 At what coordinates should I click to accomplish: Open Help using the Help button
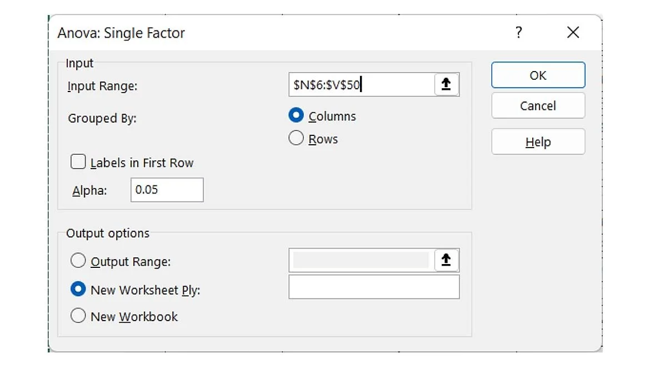point(537,142)
